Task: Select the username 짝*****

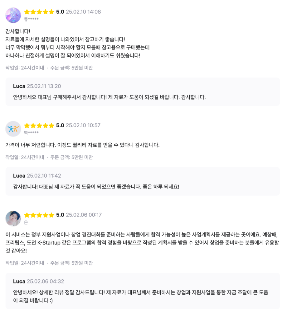Action: [x=31, y=133]
